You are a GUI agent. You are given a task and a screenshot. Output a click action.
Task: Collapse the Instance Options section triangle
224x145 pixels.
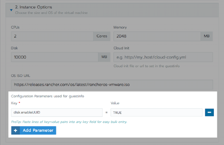[x=11, y=10]
